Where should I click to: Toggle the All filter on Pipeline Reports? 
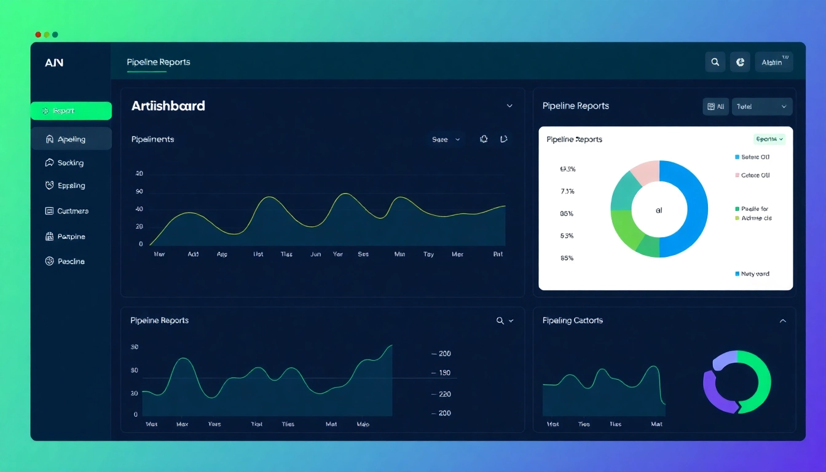pos(715,106)
